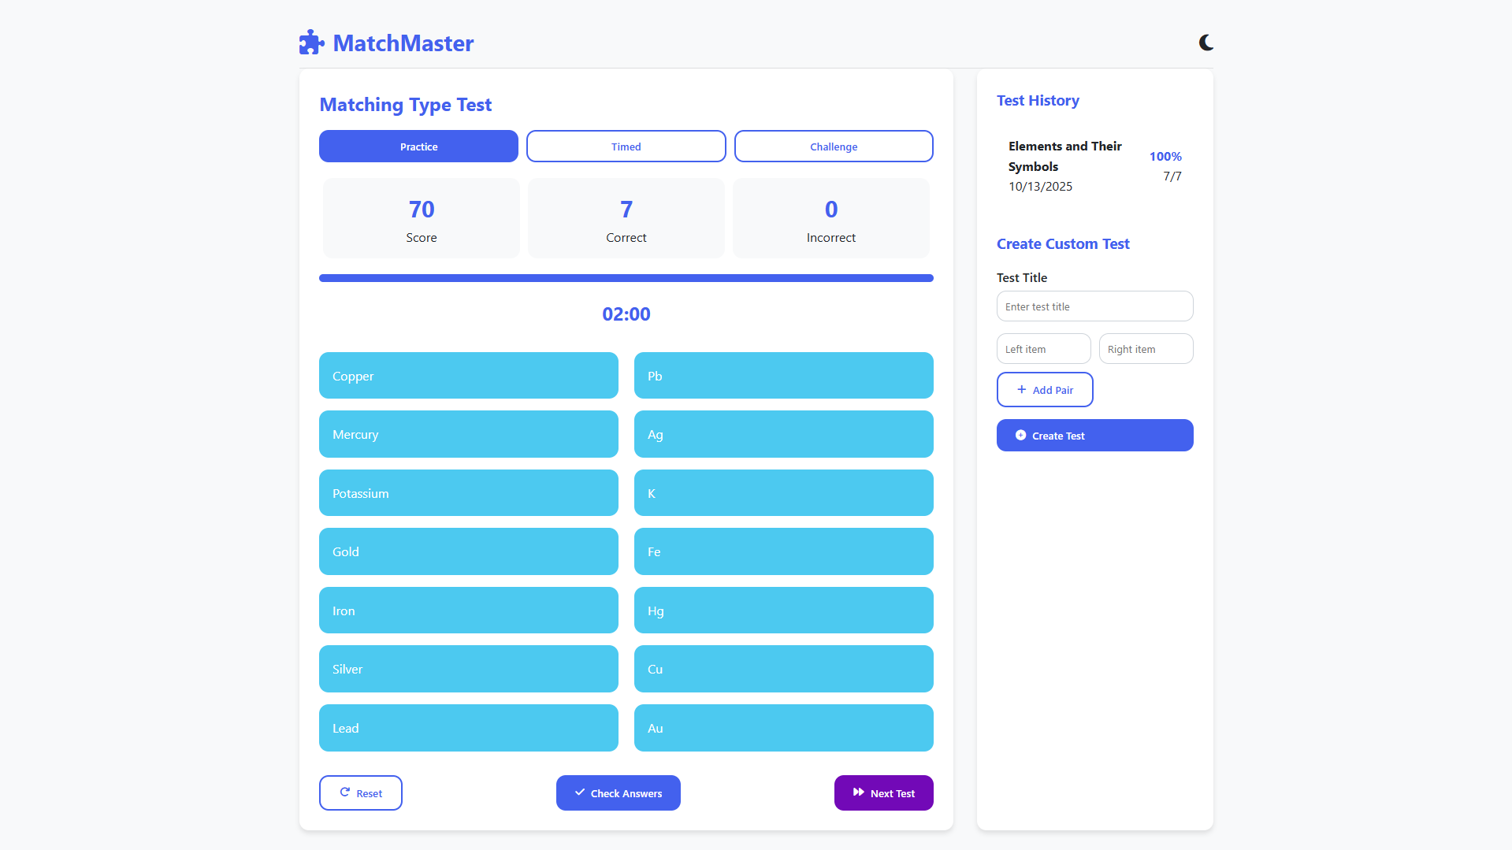Focus the Left item input field
This screenshot has width=1512, height=850.
click(1043, 349)
